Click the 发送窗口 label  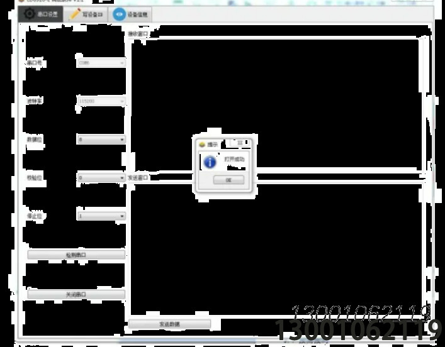click(x=138, y=178)
